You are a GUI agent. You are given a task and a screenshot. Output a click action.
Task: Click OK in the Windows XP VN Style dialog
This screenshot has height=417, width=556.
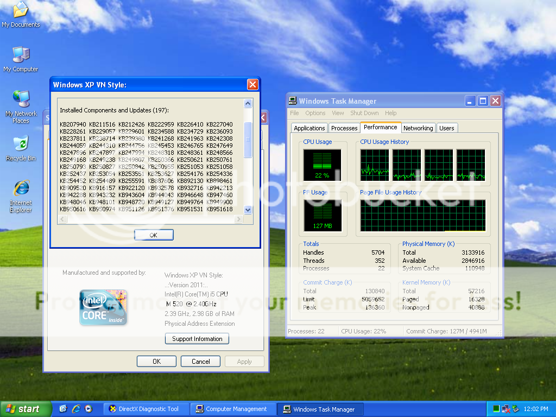(x=154, y=235)
